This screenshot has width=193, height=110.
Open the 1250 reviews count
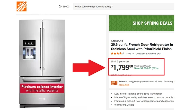(x=128, y=53)
